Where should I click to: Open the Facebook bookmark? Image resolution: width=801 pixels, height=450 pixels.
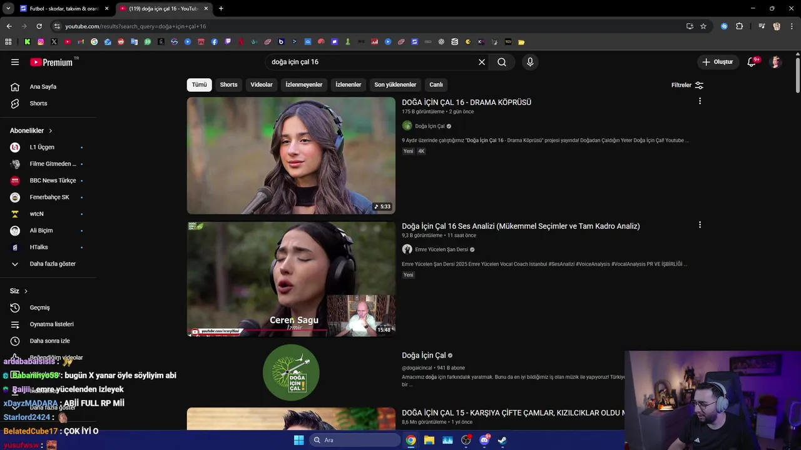pyautogui.click(x=214, y=42)
